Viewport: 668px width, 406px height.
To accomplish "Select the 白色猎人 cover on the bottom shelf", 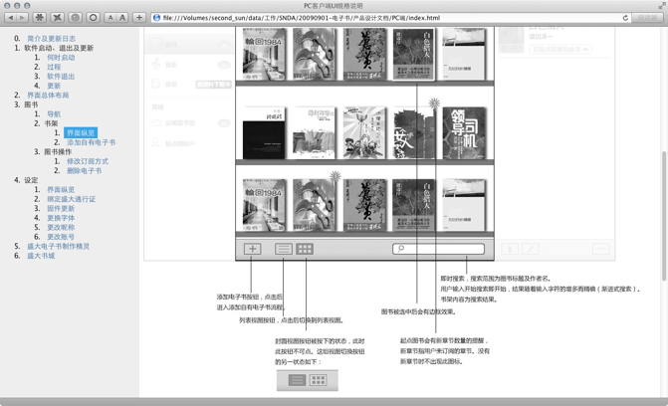I will pos(414,205).
